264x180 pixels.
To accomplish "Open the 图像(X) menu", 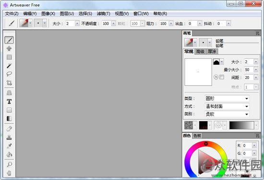I will pyautogui.click(x=48, y=13).
